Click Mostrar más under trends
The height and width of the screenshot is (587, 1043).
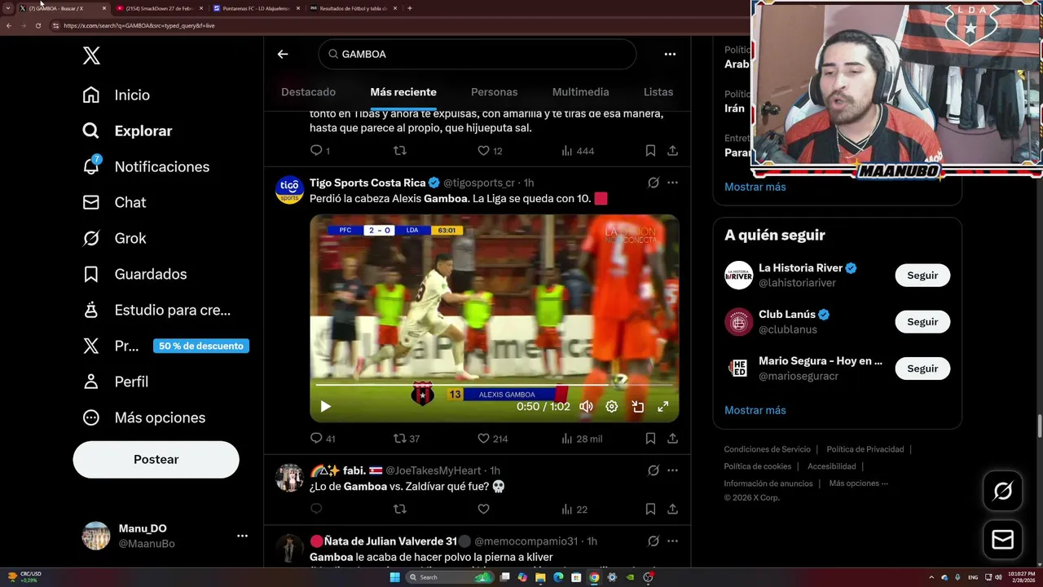(755, 187)
